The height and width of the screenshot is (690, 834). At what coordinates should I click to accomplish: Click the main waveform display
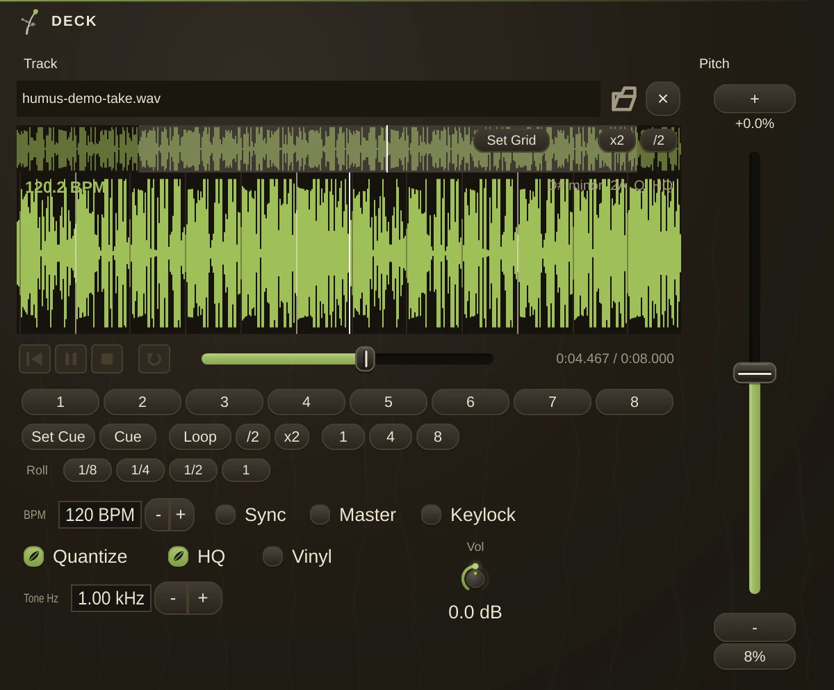[x=349, y=253]
